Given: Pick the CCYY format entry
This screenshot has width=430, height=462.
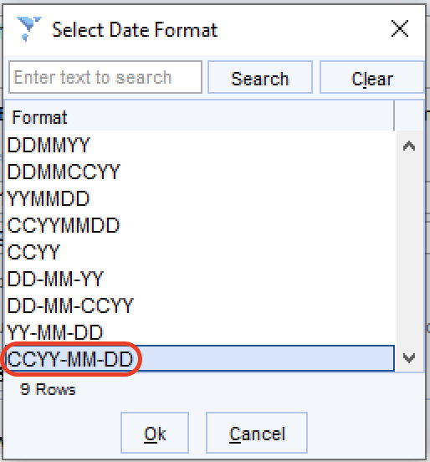Looking at the screenshot, I should (x=200, y=252).
